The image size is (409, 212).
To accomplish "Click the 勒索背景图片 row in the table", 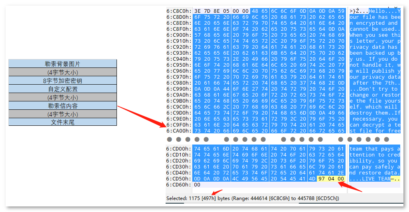I will pos(63,64).
